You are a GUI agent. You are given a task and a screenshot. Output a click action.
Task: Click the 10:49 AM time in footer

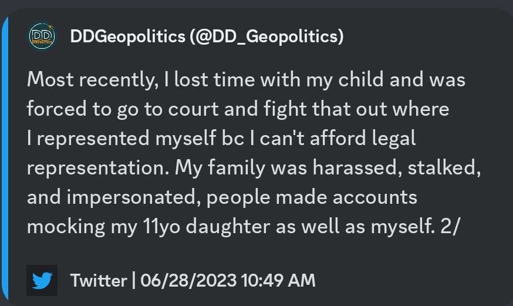click(x=278, y=281)
